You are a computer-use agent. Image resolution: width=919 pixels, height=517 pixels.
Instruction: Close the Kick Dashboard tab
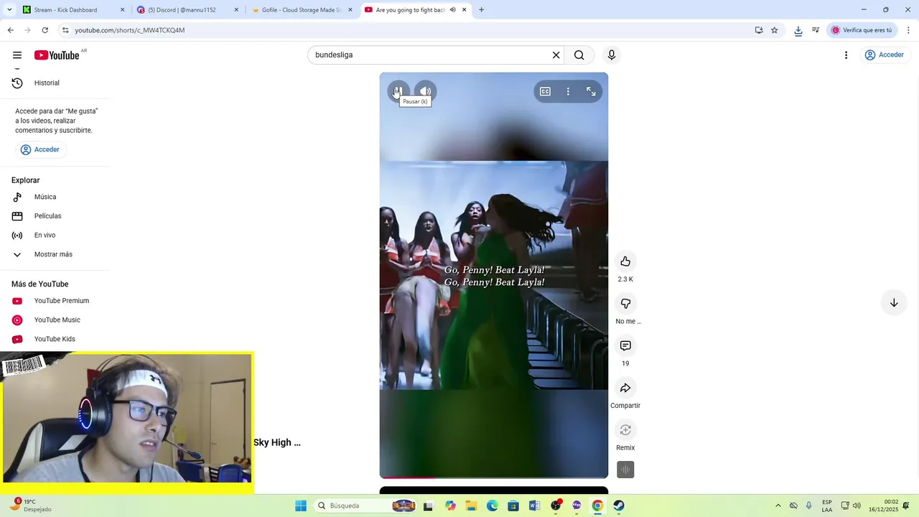pos(122,10)
